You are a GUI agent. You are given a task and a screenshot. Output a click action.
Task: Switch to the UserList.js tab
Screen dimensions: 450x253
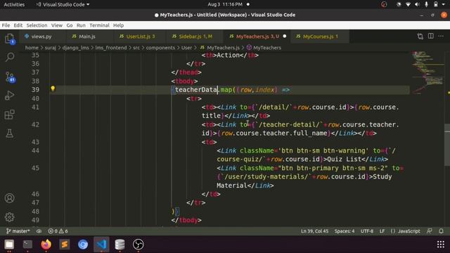[141, 37]
